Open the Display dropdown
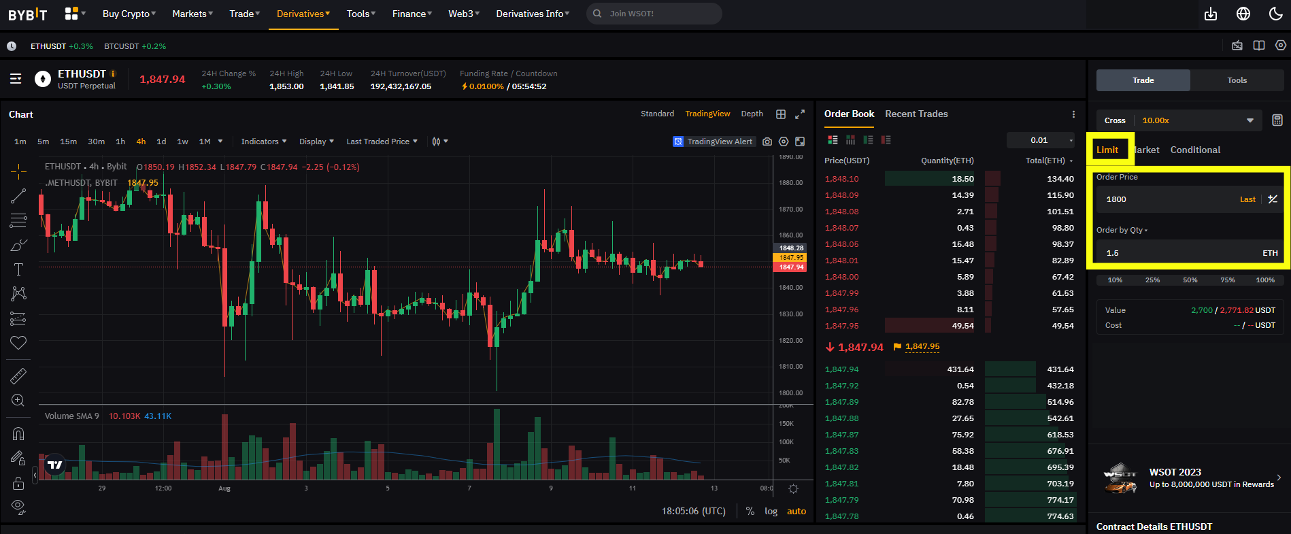 click(316, 141)
